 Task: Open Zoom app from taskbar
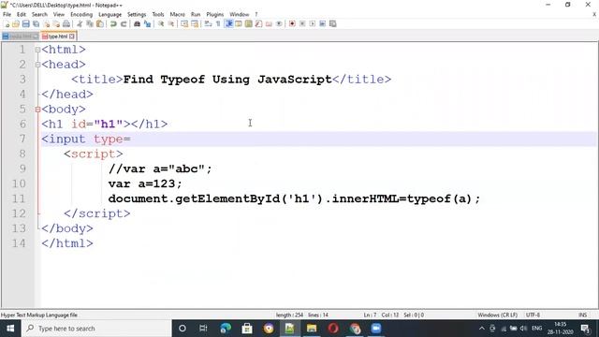376,329
